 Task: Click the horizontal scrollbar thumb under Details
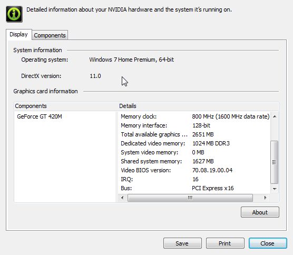(190, 198)
